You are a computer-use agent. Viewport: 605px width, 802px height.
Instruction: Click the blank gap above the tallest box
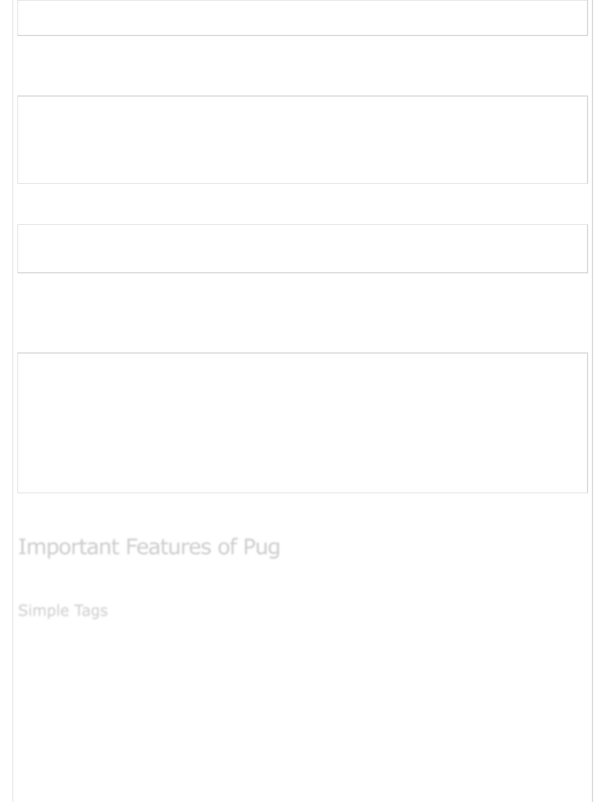coord(302,313)
